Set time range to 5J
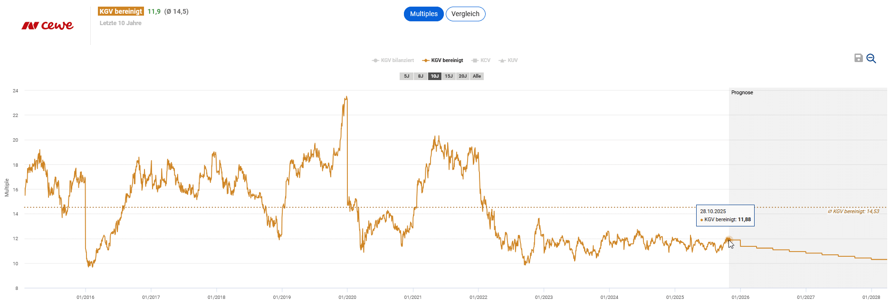Viewport: 891px width, 306px height. [406, 76]
